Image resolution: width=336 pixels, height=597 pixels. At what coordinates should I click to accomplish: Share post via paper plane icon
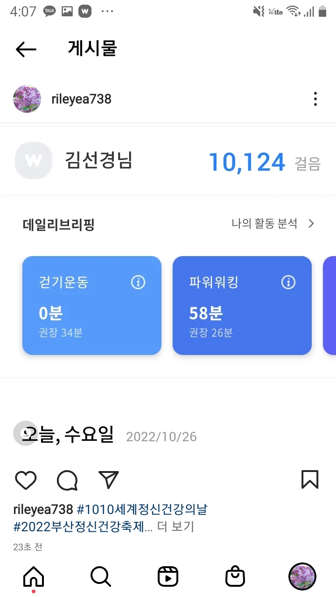point(109,480)
